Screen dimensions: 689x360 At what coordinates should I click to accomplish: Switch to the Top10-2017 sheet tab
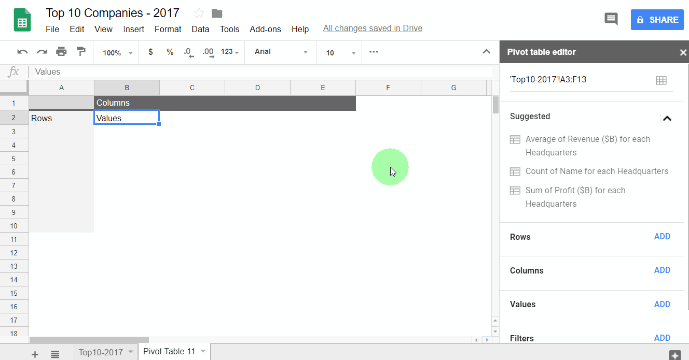(x=101, y=352)
